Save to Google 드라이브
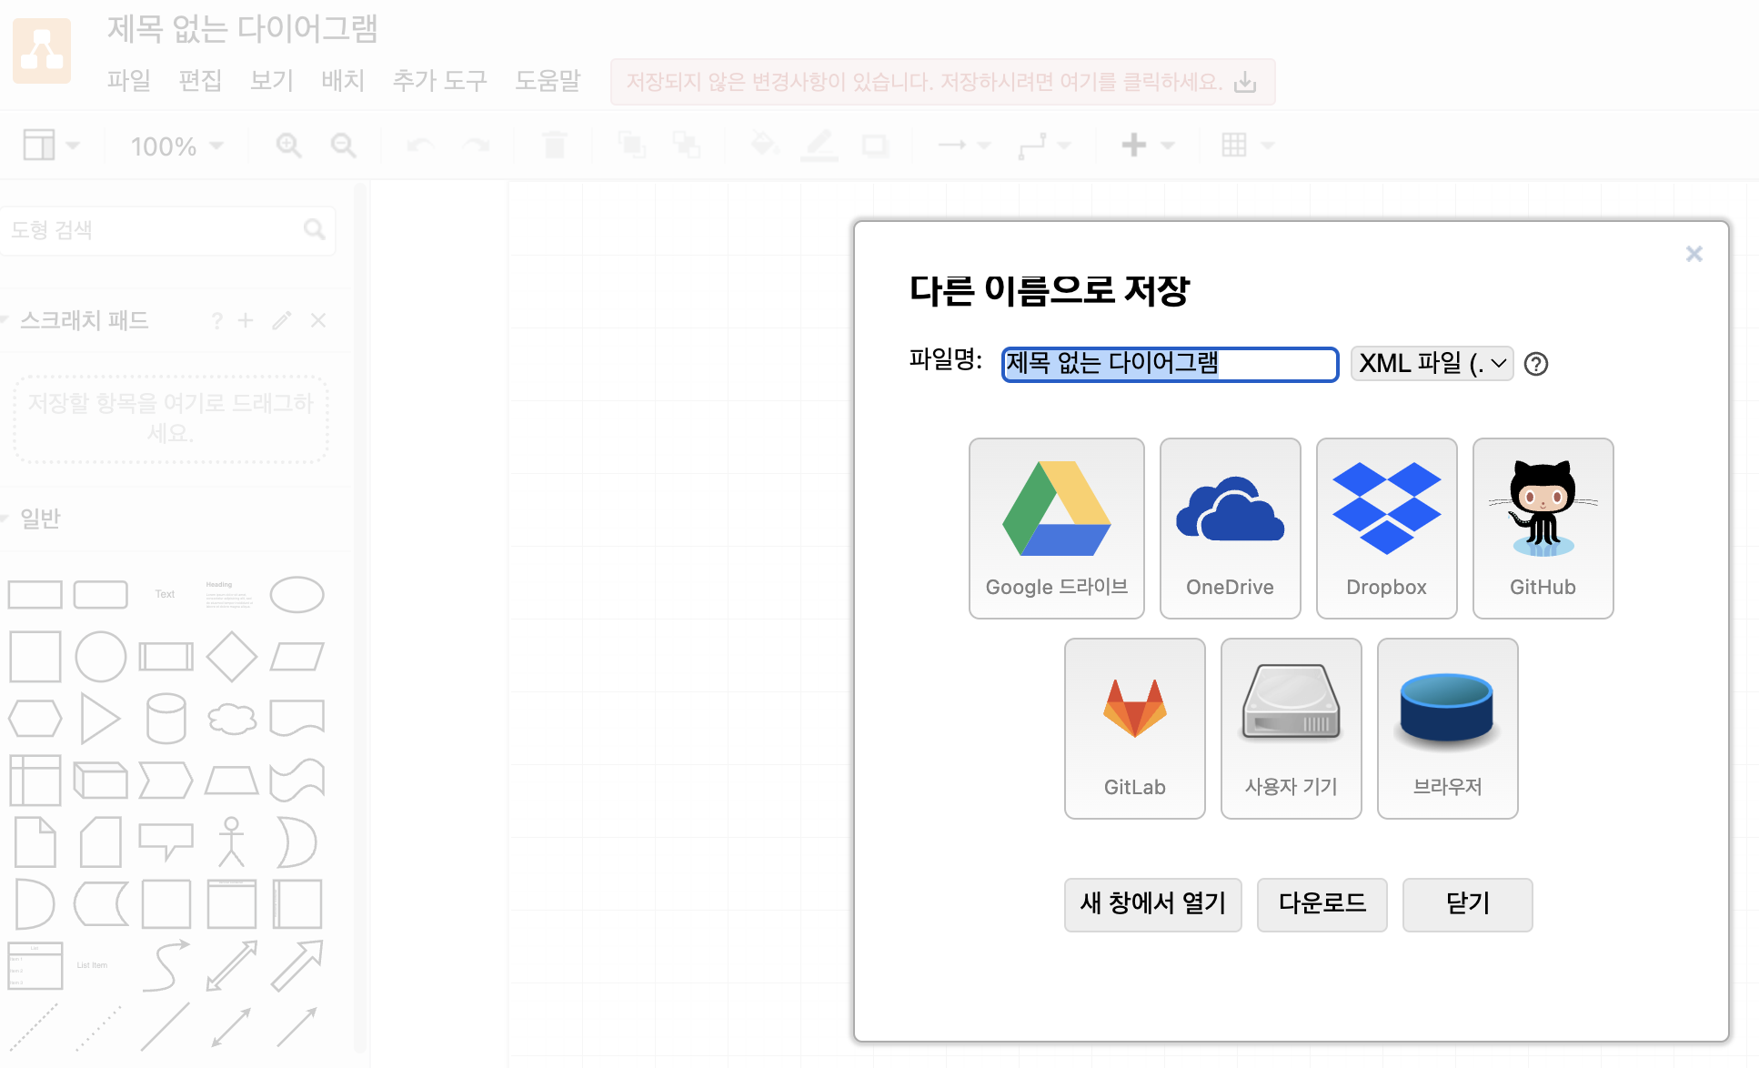The height and width of the screenshot is (1068, 1759). tap(1056, 528)
